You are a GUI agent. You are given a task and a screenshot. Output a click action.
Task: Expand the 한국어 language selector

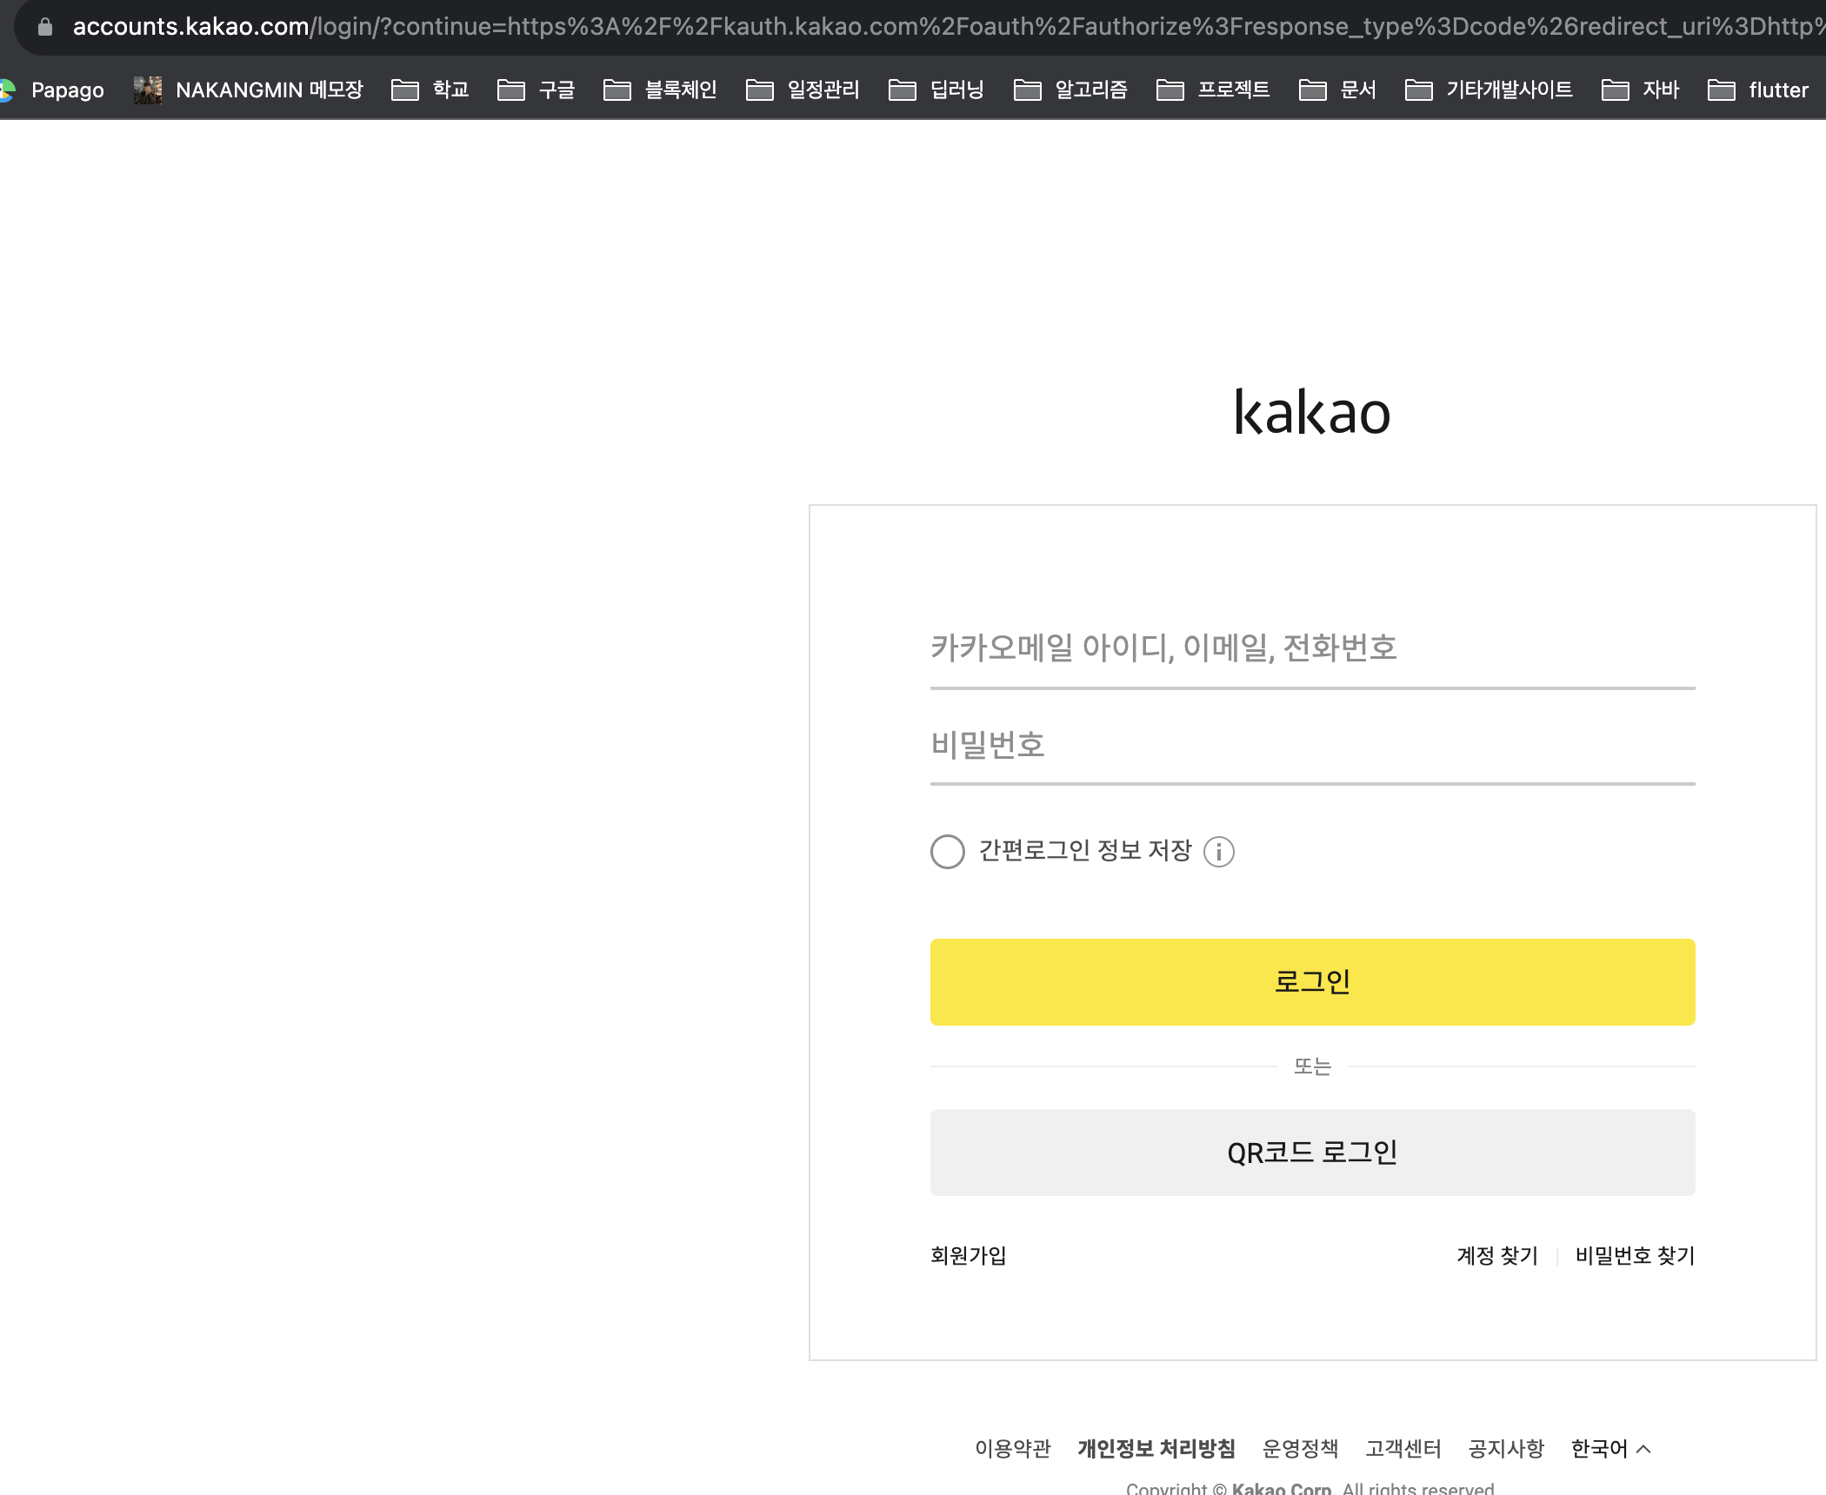click(x=1610, y=1448)
